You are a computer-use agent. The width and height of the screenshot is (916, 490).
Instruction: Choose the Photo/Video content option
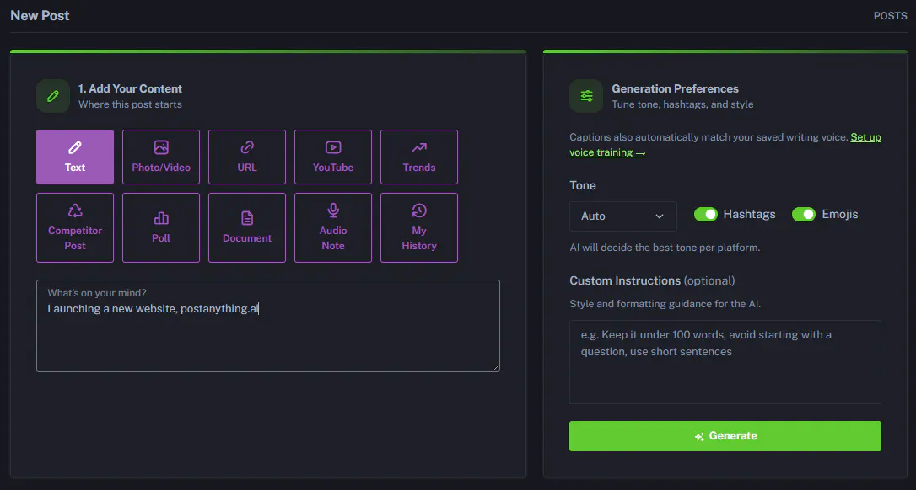tap(161, 157)
